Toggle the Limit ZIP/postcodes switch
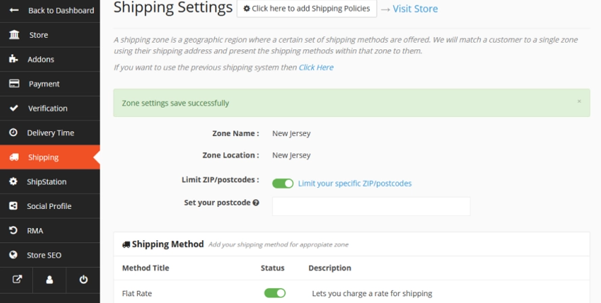601x303 pixels. [x=283, y=183]
